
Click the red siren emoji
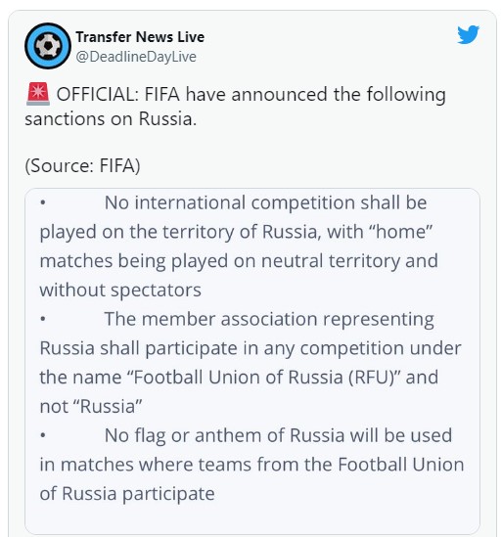tap(38, 94)
